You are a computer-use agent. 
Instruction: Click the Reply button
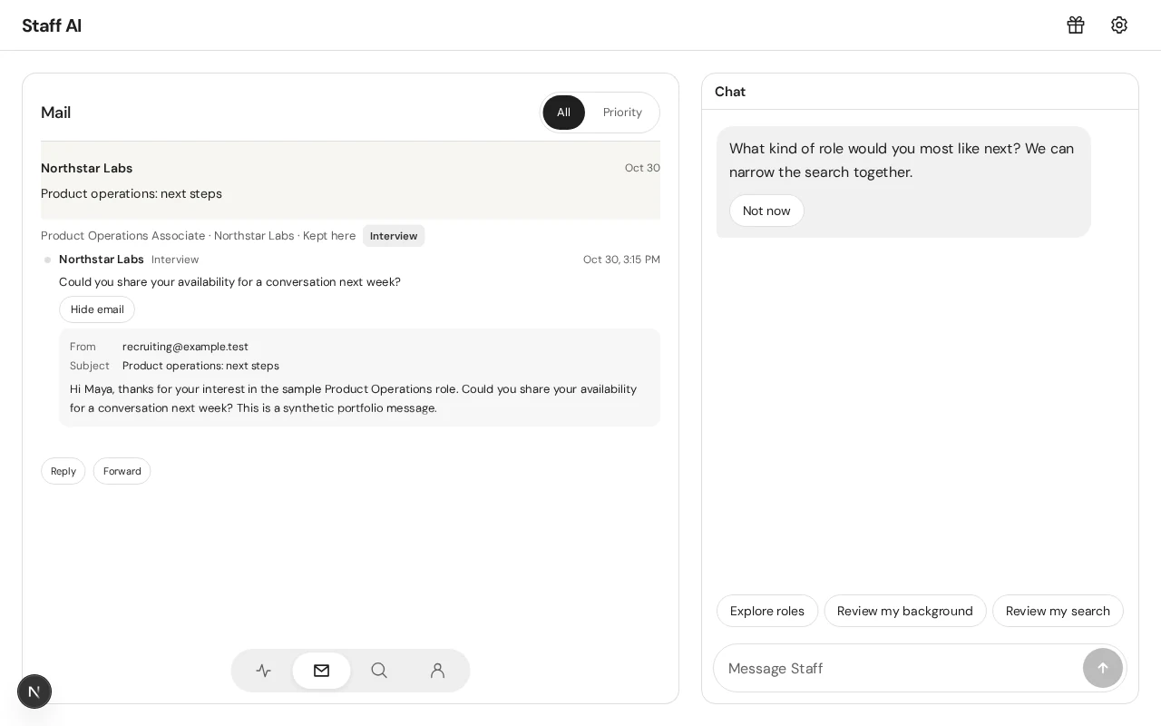[63, 471]
